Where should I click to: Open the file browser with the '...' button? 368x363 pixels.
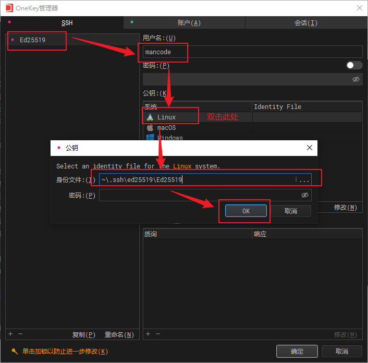[304, 180]
